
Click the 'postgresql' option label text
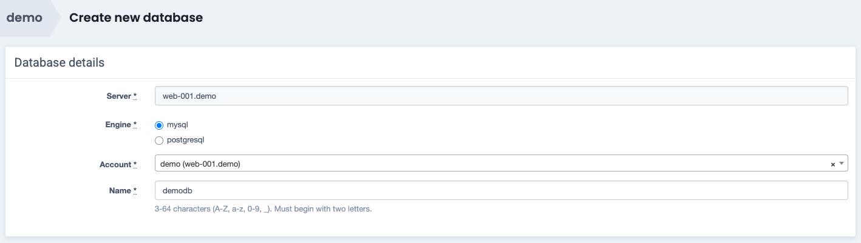pos(186,141)
